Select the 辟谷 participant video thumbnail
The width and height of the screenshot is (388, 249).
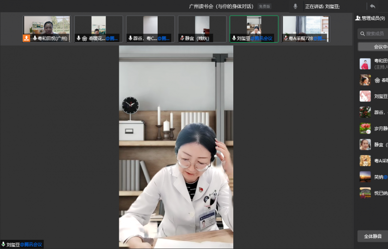coord(150,29)
